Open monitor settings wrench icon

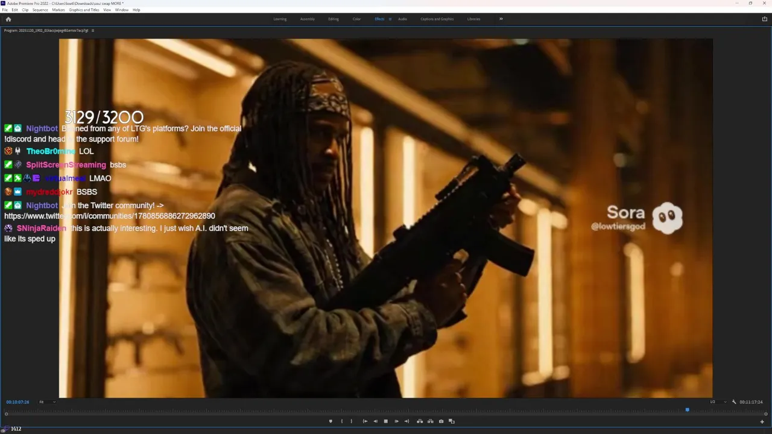734,402
